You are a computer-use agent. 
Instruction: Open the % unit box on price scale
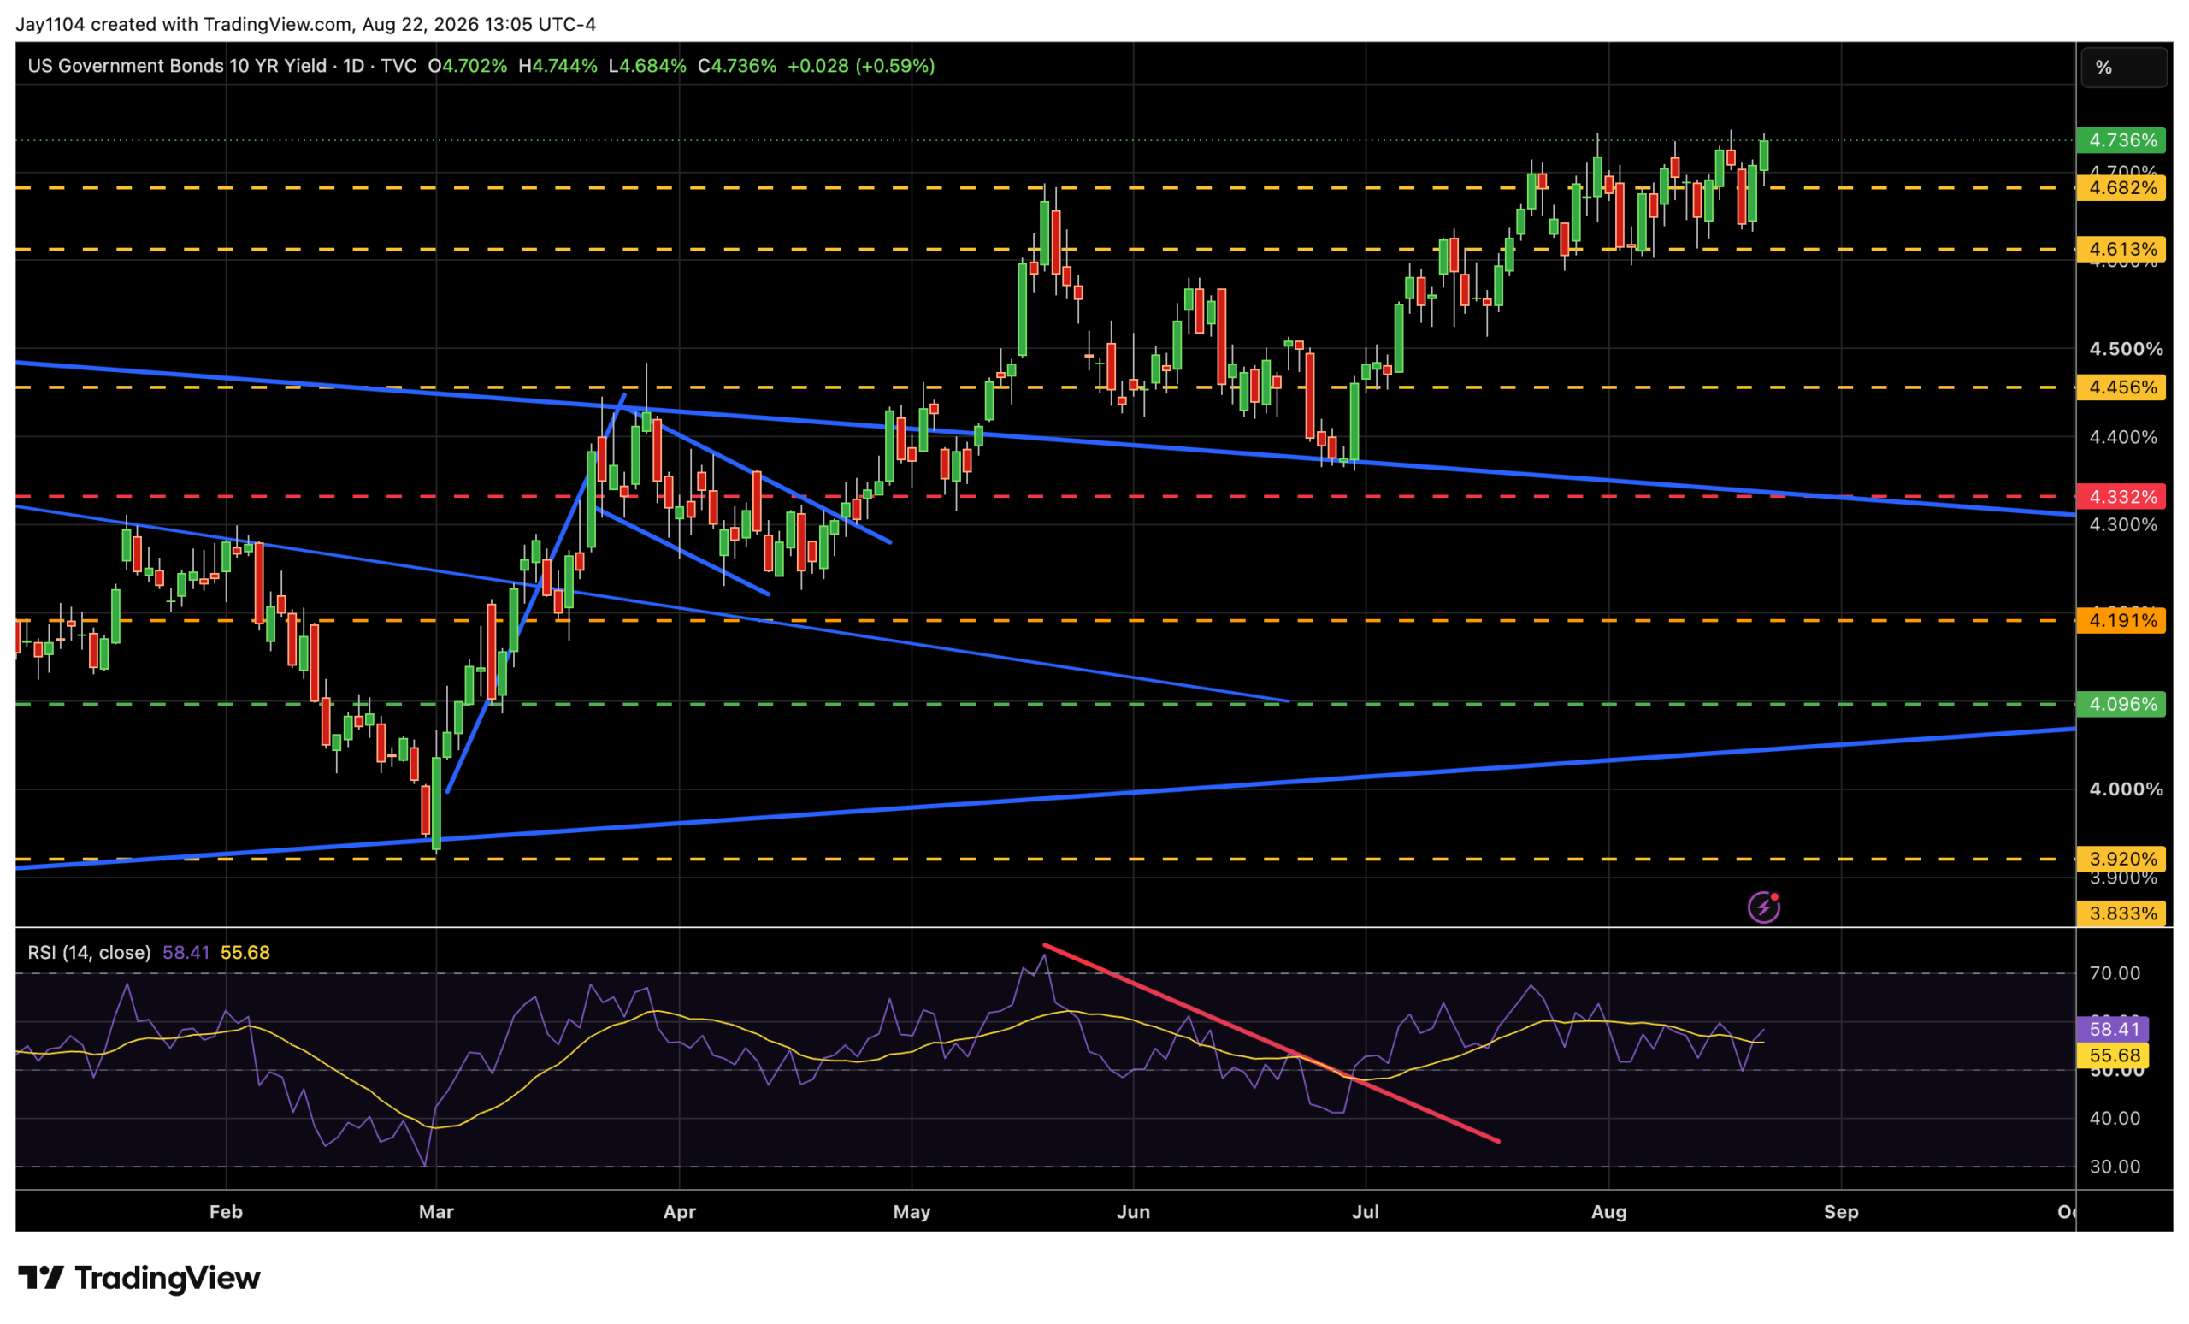pyautogui.click(x=2123, y=68)
